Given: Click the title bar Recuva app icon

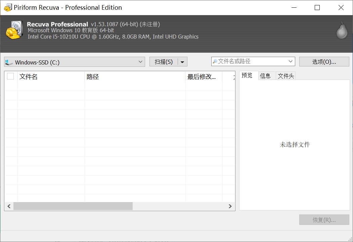Looking at the screenshot, I should [8, 7].
